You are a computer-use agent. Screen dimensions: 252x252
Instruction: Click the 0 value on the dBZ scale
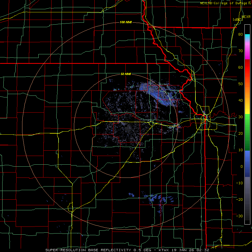(242, 167)
